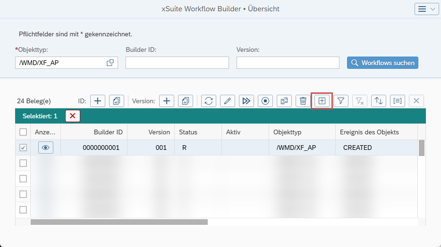
Task: Check the fifth row checkbox
Action: [x=23, y=210]
